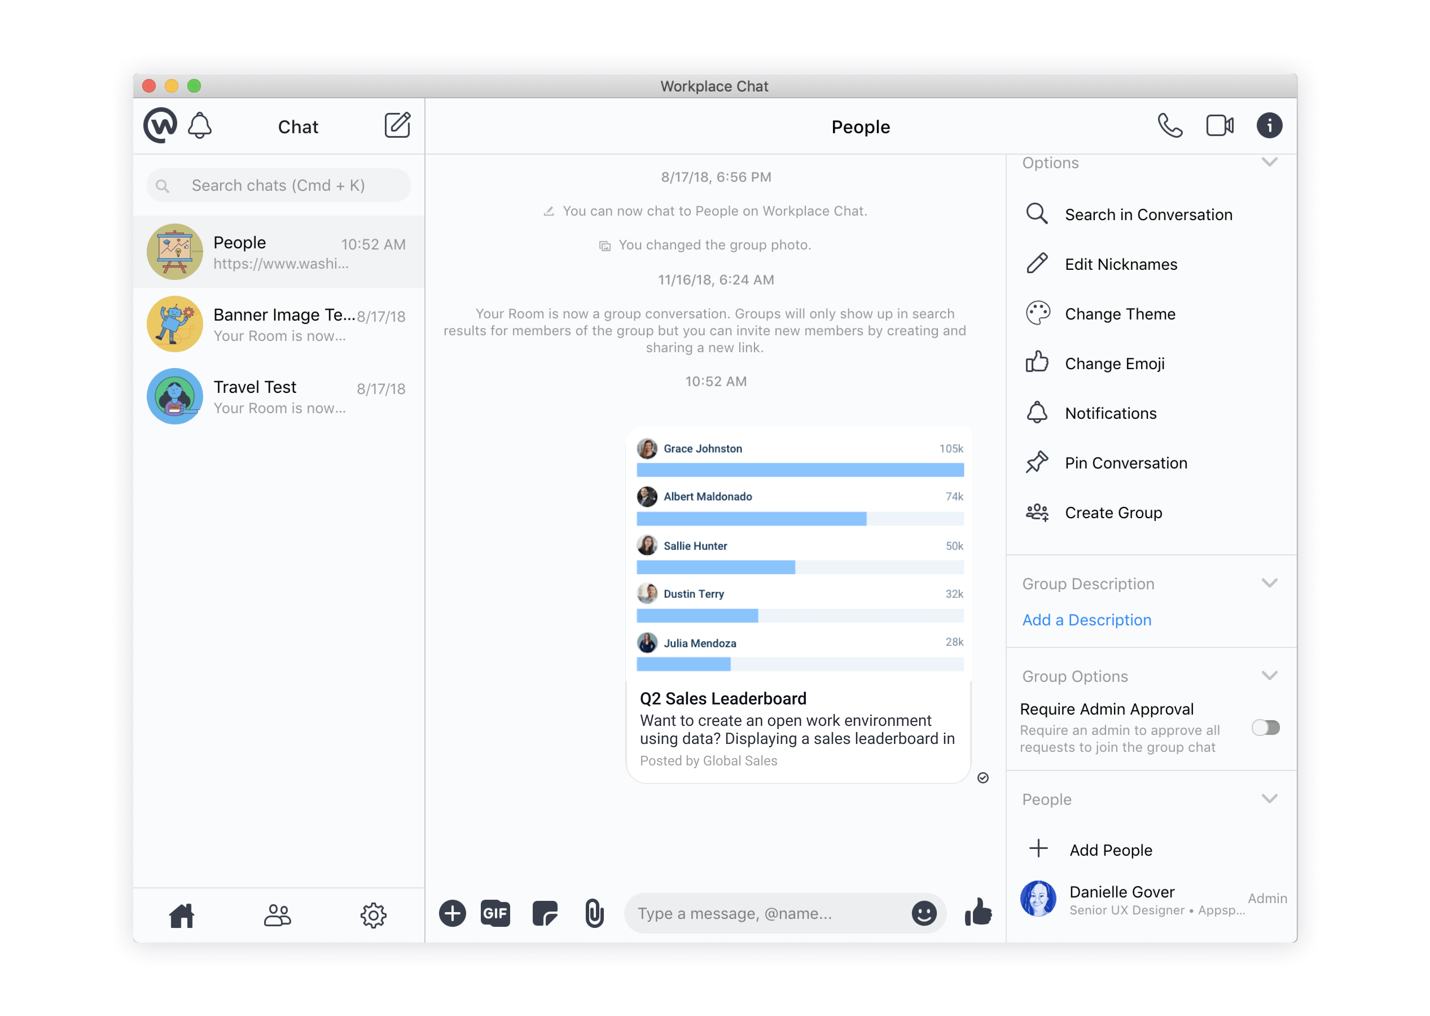Click the GIF button in the message bar
This screenshot has height=1016, width=1430.
(495, 913)
